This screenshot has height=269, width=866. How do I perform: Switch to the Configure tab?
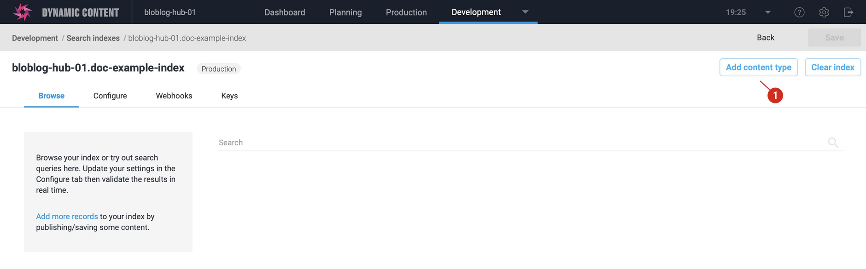pos(110,96)
